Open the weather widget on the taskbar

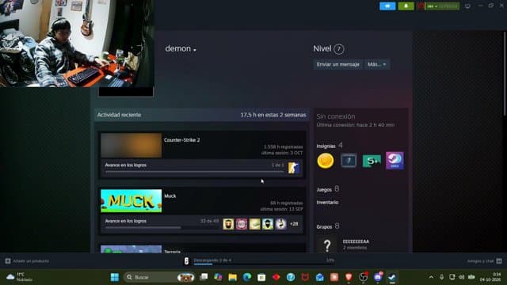(20, 277)
